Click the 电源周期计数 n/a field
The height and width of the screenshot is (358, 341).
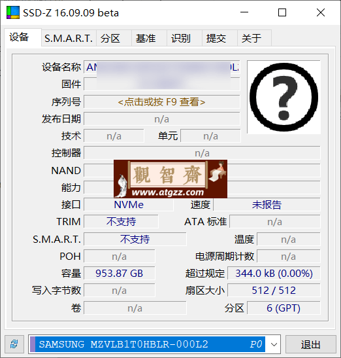click(x=289, y=257)
